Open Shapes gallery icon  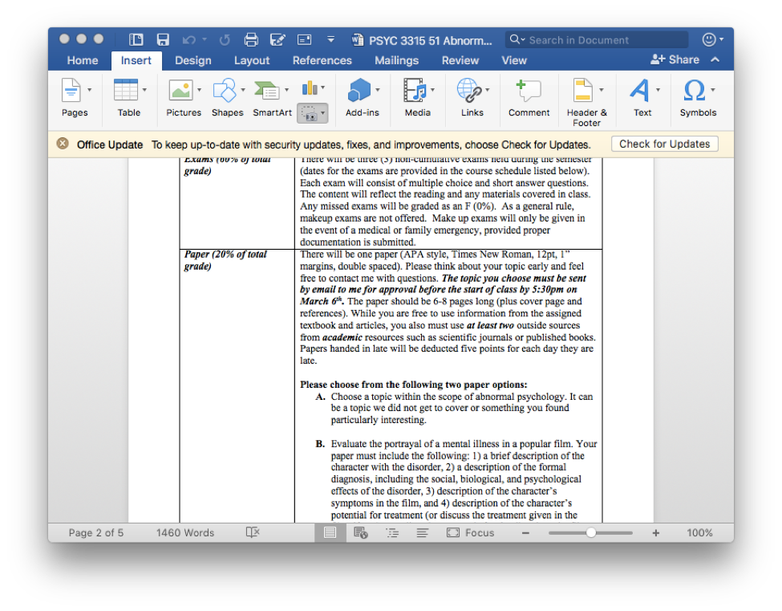click(225, 91)
